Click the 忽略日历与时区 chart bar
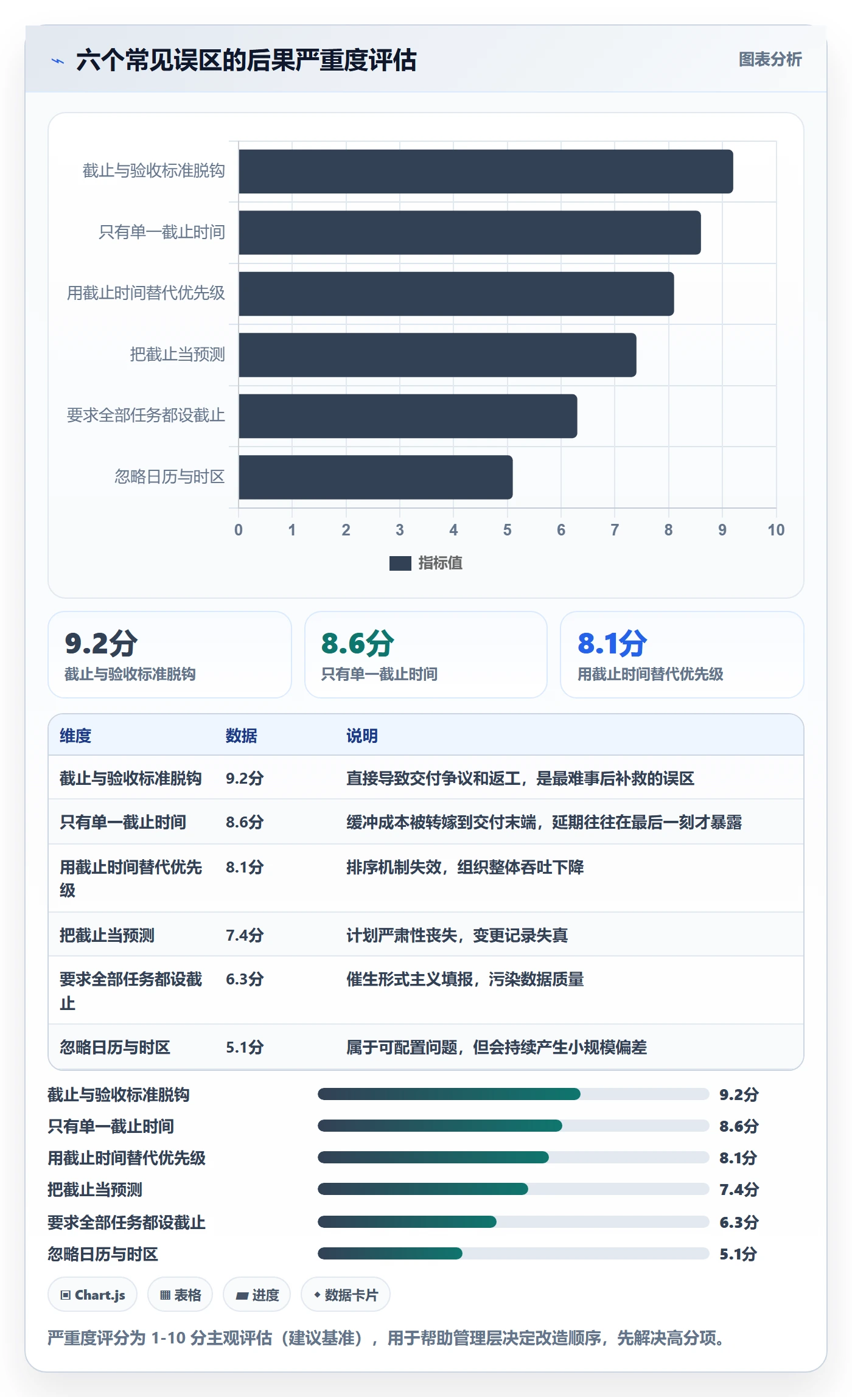Screen dimensions: 852x1397 375,477
